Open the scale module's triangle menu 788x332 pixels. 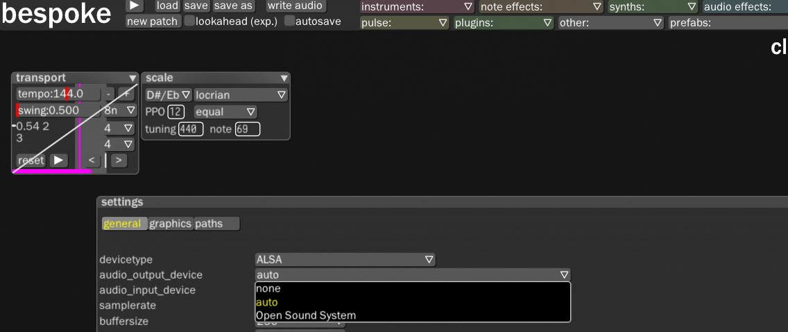click(284, 78)
